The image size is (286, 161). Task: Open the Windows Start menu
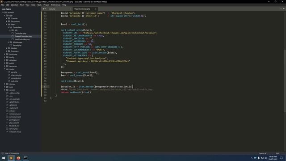4,158
